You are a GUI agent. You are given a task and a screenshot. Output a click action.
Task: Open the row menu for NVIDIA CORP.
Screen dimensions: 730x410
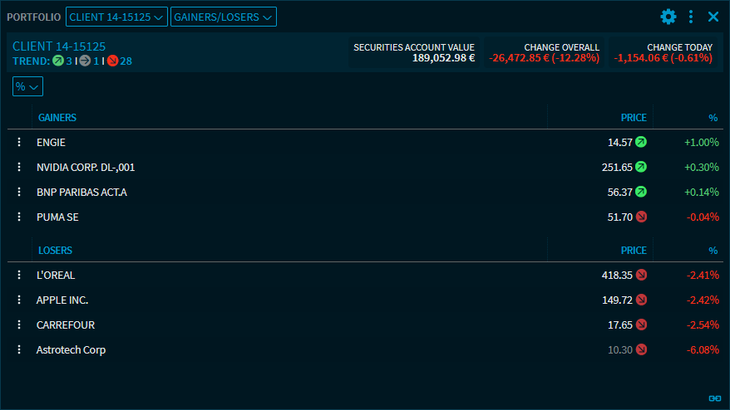(19, 168)
